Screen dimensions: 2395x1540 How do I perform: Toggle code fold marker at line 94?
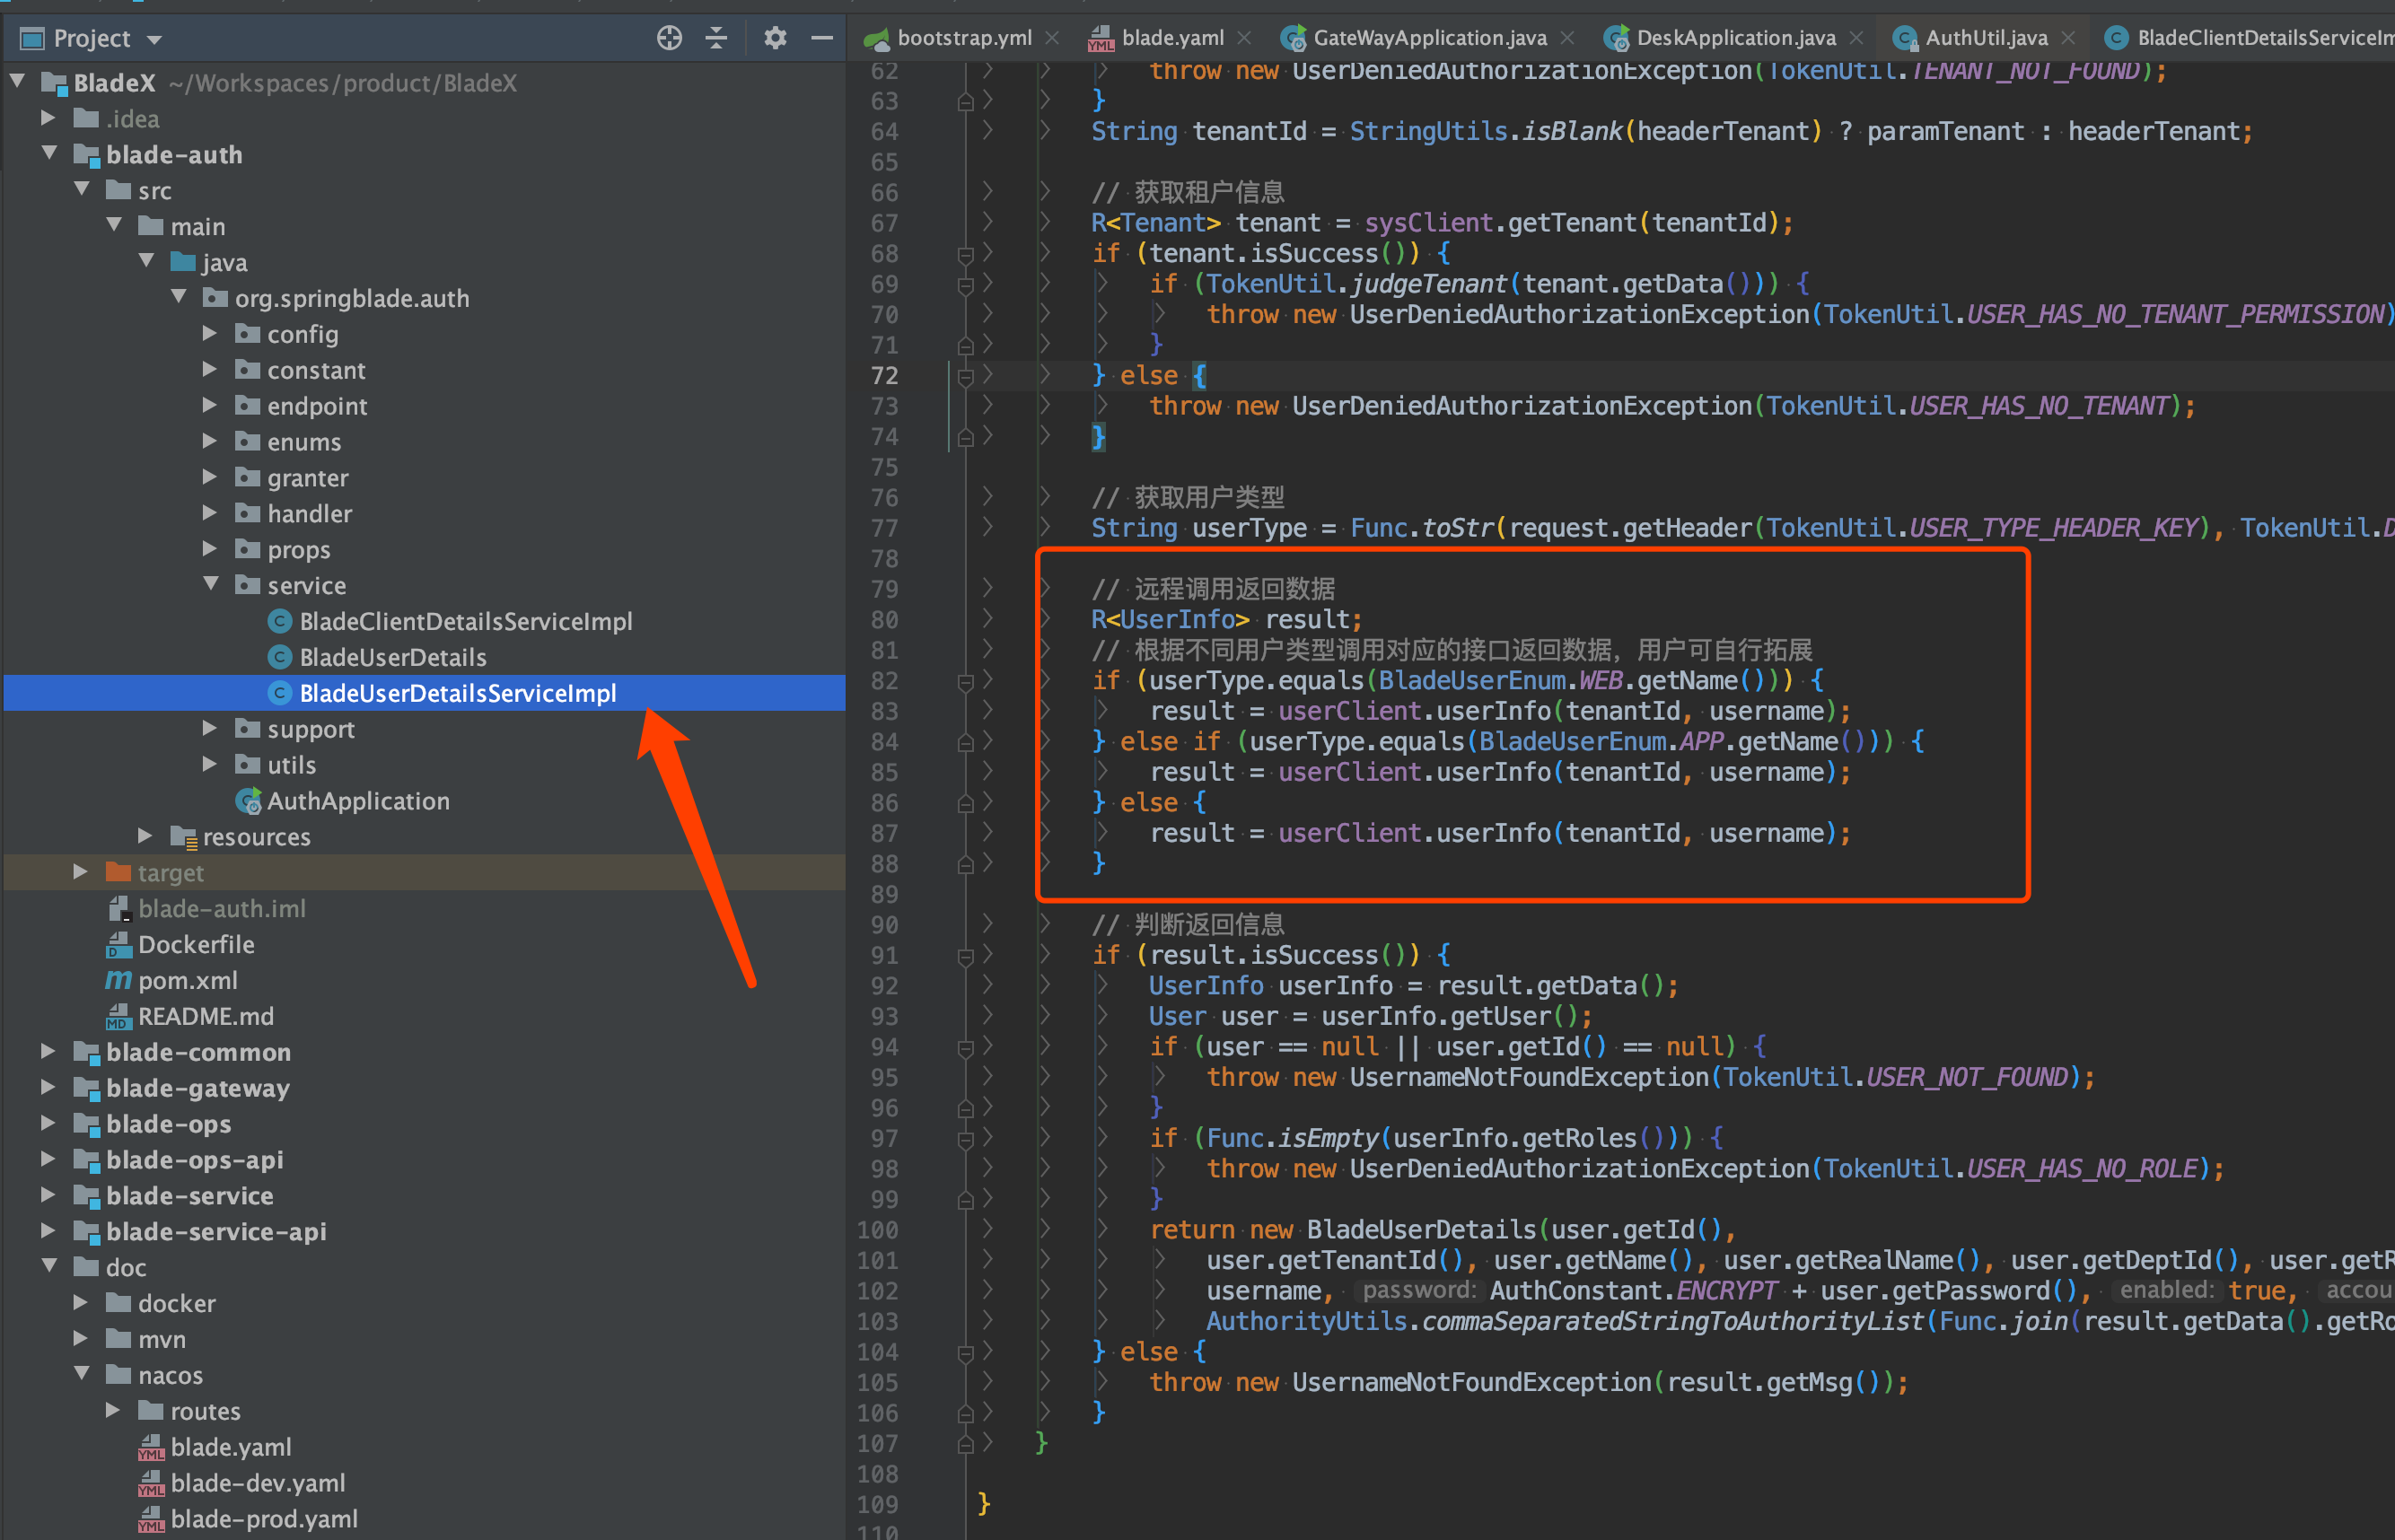(x=965, y=1048)
